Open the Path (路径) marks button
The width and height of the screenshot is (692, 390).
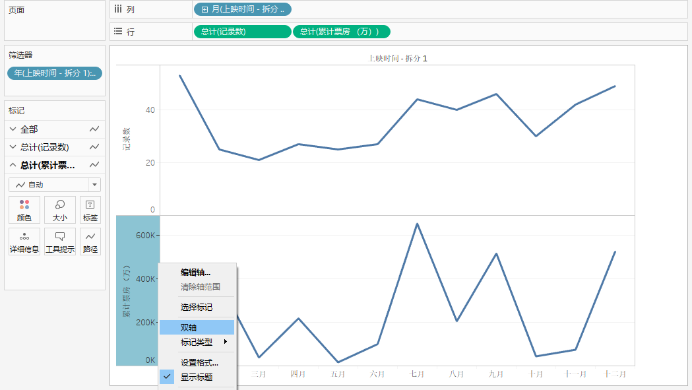(x=90, y=242)
